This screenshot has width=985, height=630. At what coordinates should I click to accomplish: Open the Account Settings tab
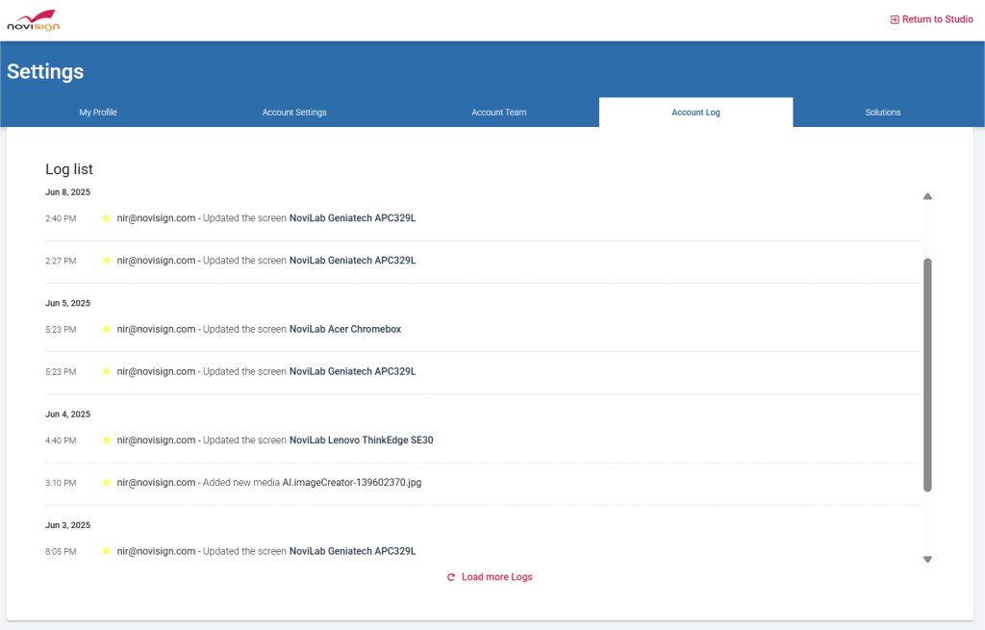[x=293, y=112]
